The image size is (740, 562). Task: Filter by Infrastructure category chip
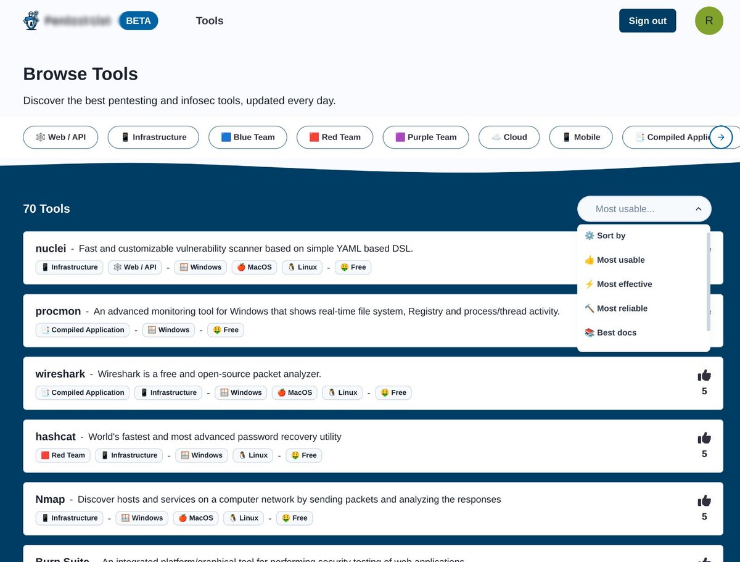[x=153, y=137]
